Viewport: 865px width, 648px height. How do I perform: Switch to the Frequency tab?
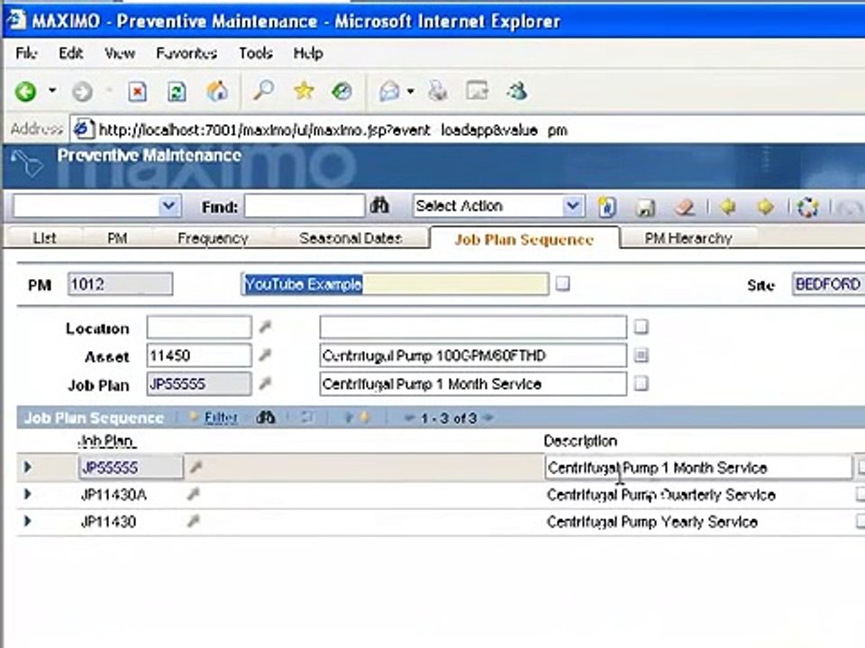[213, 238]
